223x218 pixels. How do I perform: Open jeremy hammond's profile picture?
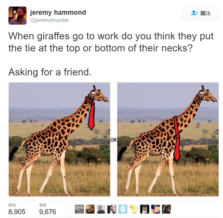click(x=17, y=16)
